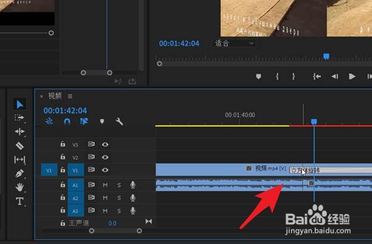
Task: Solo audio track A2
Action: tap(119, 198)
